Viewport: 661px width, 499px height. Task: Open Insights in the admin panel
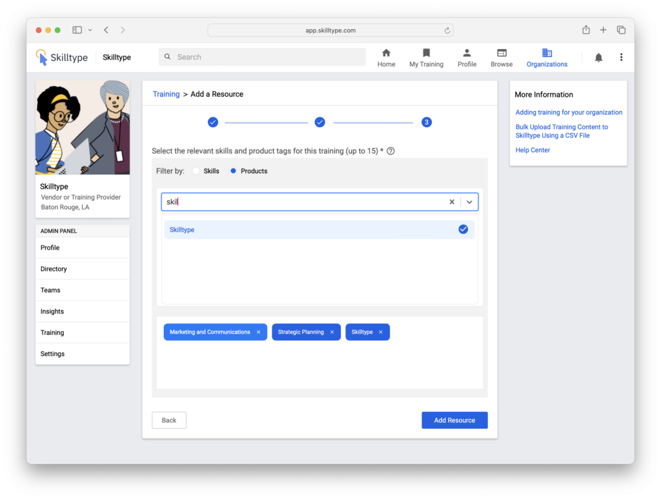pos(52,311)
